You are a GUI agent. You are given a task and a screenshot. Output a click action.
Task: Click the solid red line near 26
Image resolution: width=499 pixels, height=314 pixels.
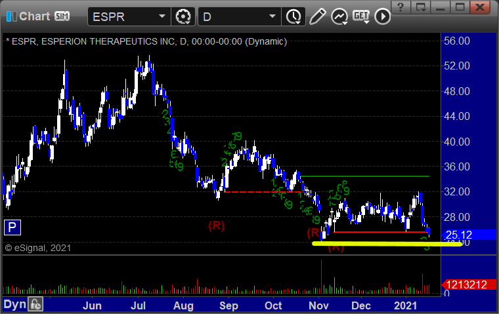381,232
